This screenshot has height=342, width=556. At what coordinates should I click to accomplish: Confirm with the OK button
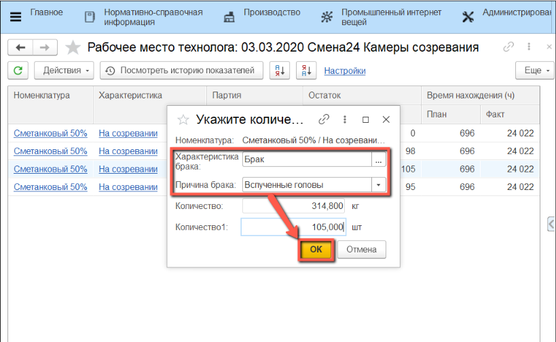pos(316,249)
